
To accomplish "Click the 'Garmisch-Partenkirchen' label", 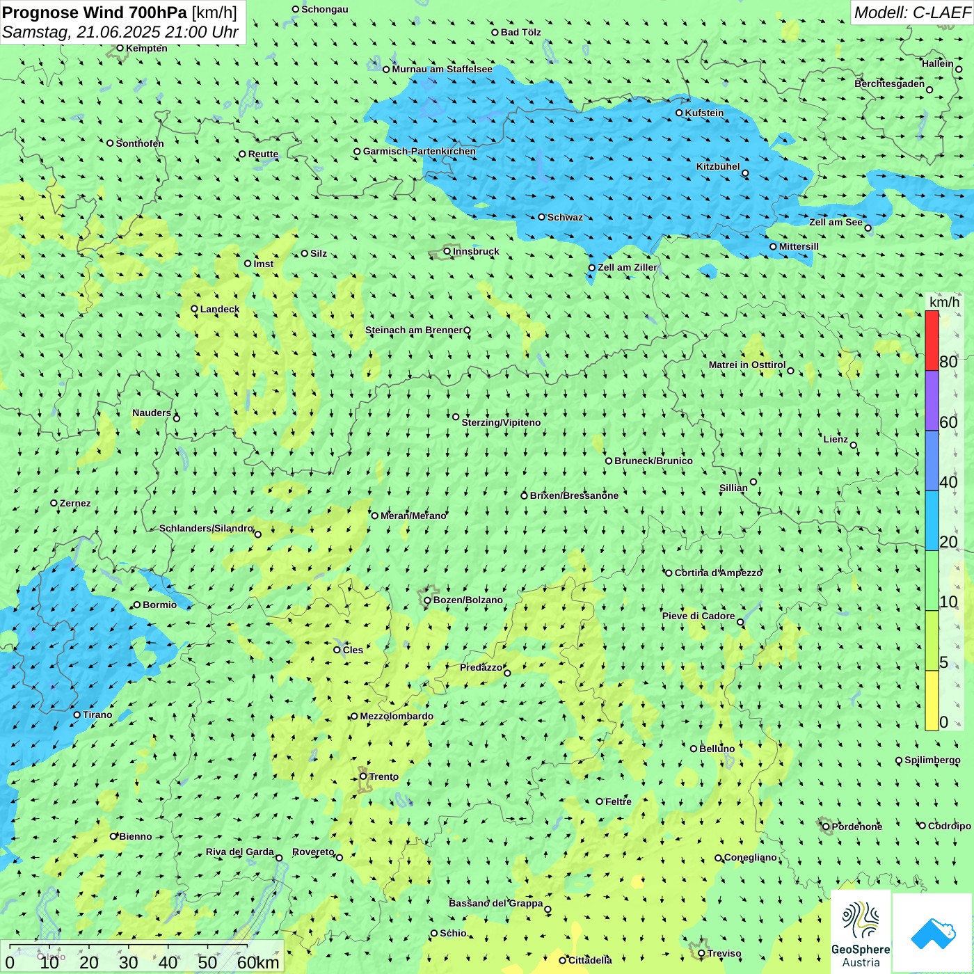I will click(420, 151).
